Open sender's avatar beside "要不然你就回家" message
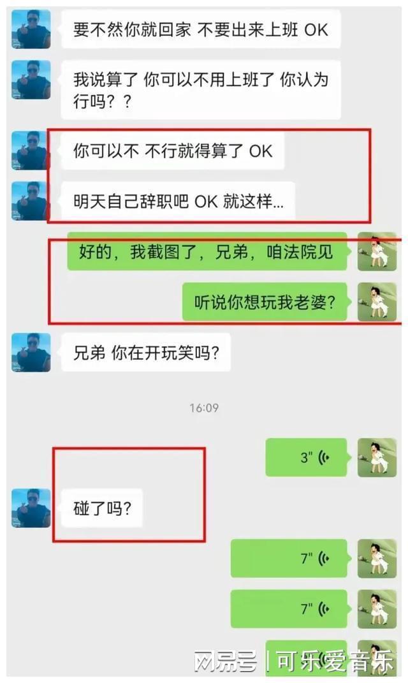 [x=31, y=29]
